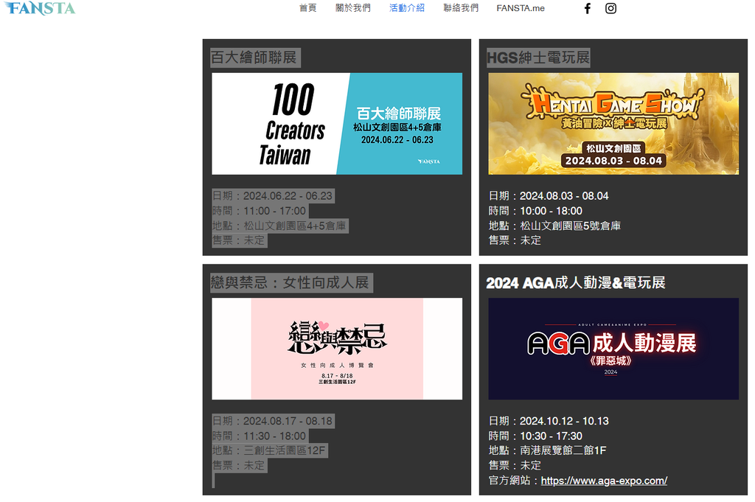Click the date text 2024.08.03 - 08.04
755x502 pixels.
pyautogui.click(x=564, y=196)
